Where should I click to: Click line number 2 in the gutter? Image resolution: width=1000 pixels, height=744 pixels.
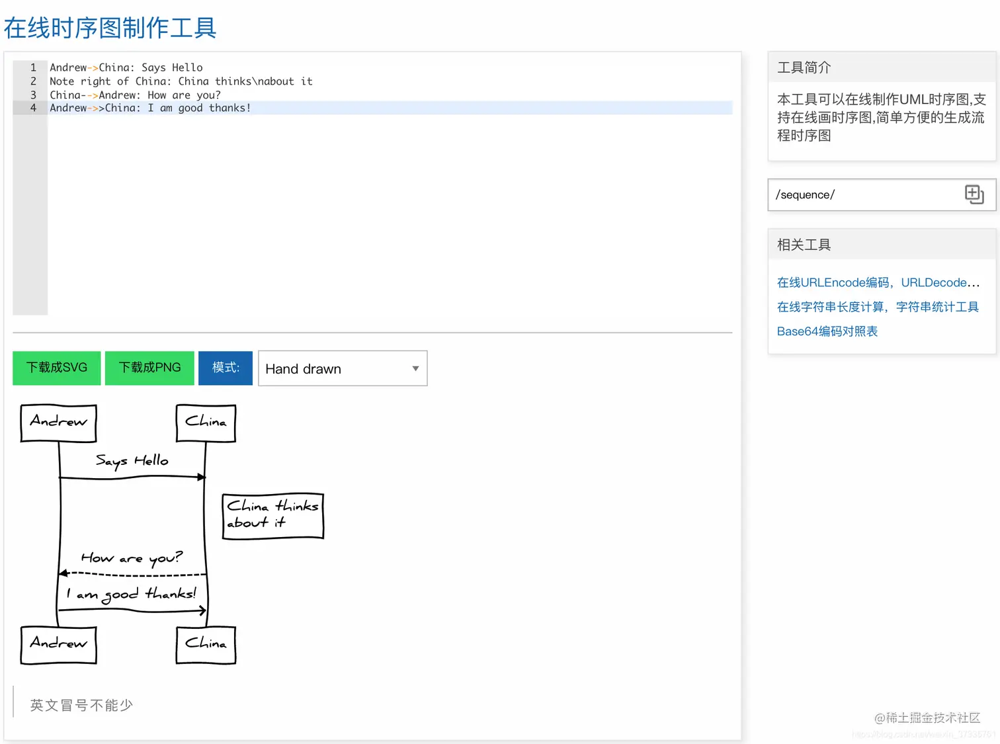32,81
